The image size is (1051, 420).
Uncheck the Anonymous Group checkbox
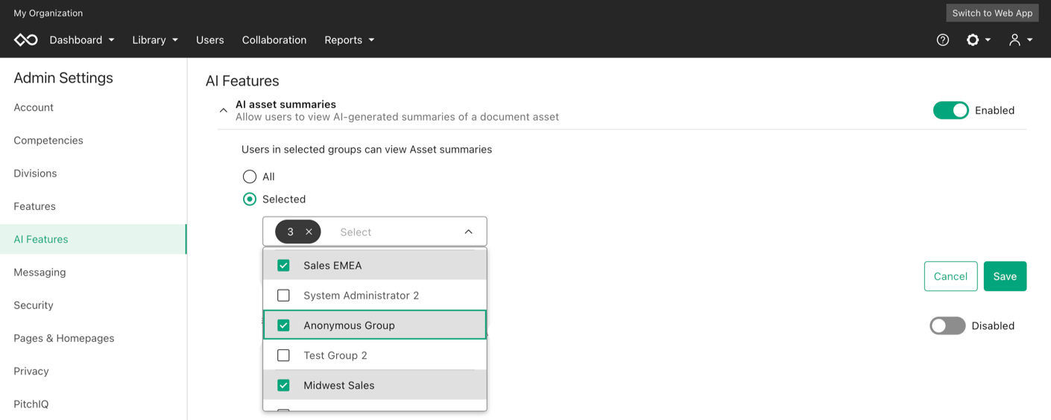click(x=283, y=325)
